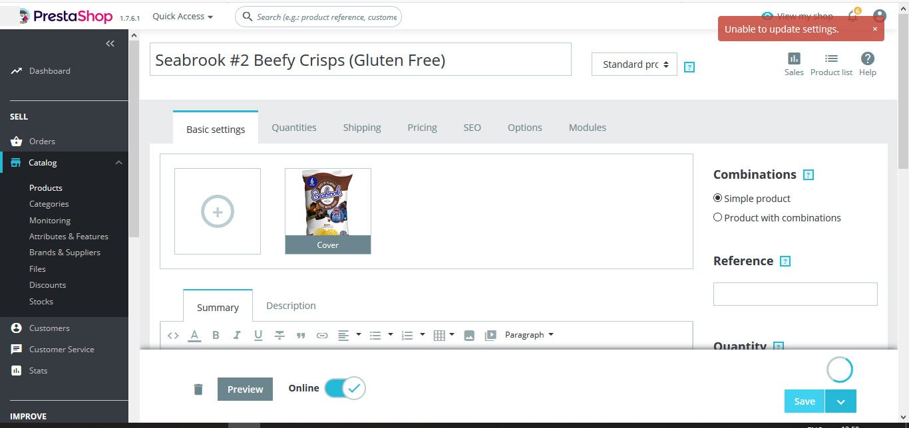Open Customers section icon
The height and width of the screenshot is (428, 909).
point(16,328)
